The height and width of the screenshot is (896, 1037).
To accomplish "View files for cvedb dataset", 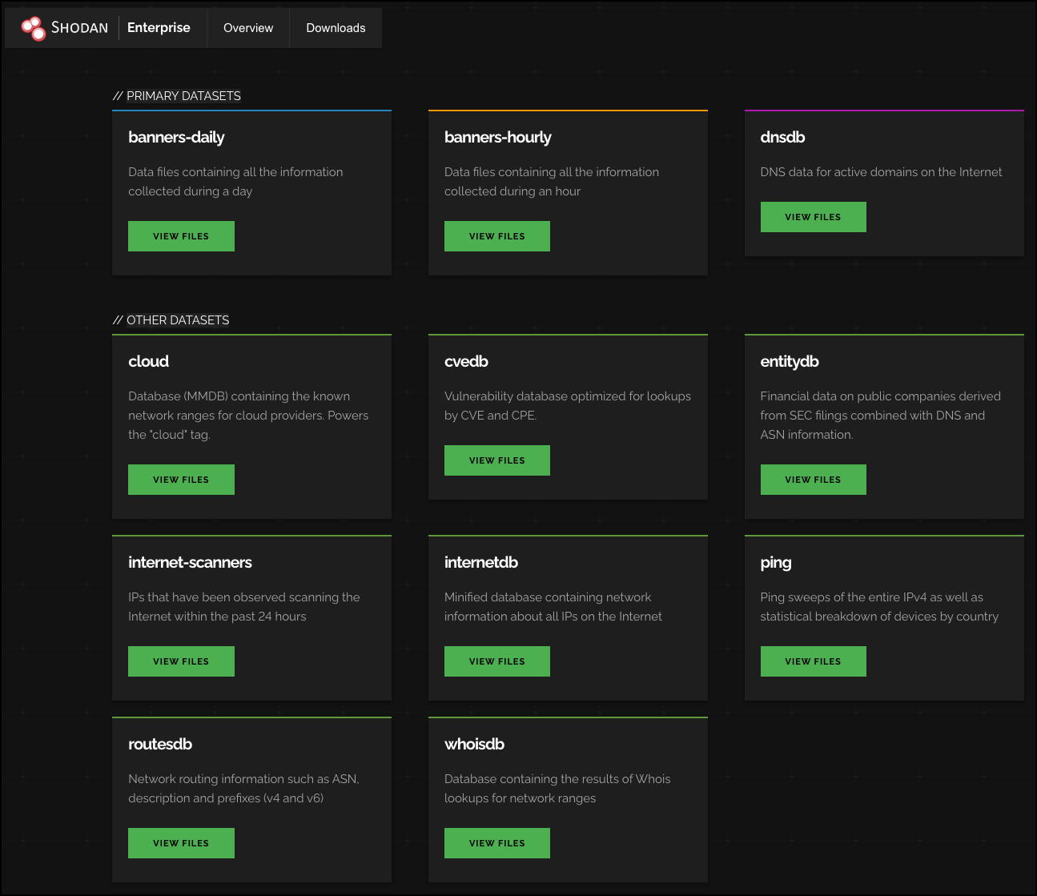I will [x=497, y=460].
